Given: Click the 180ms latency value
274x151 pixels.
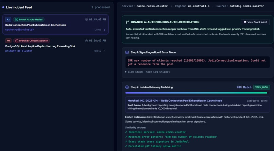Looking at the screenshot, I should 98,51.
